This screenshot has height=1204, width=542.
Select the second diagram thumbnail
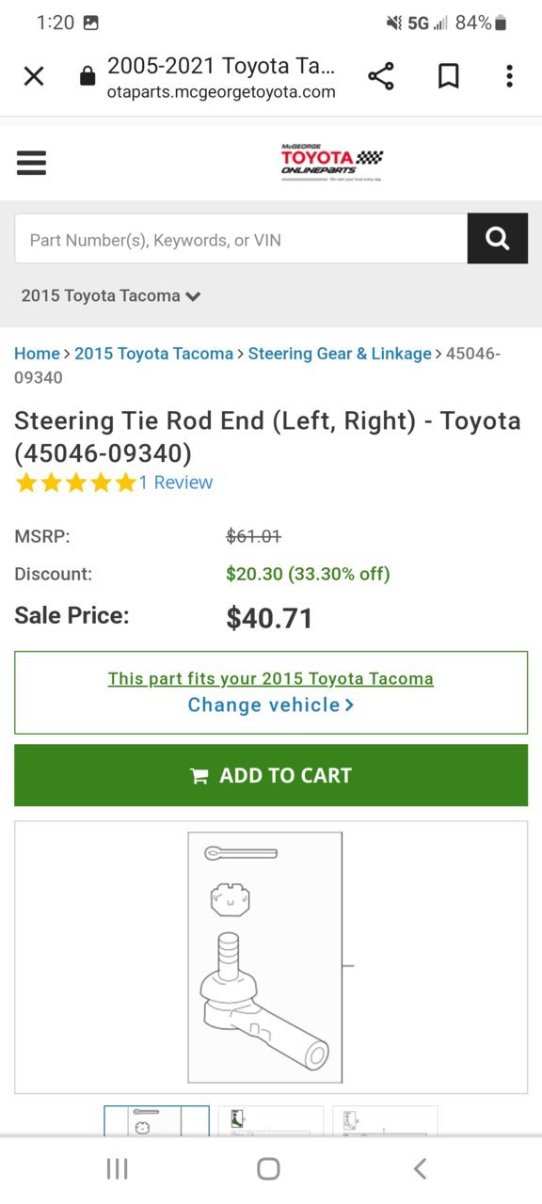(x=271, y=1120)
